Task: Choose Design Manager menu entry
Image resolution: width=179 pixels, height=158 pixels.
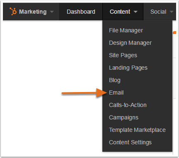Action: click(130, 43)
